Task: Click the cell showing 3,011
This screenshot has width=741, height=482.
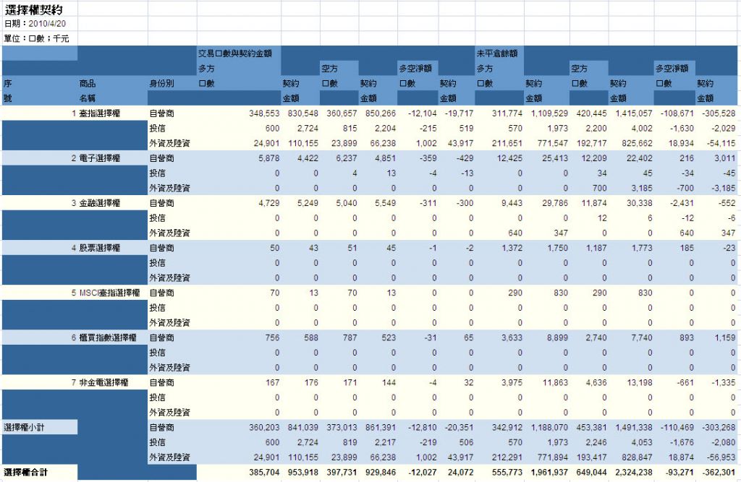Action: pos(725,158)
